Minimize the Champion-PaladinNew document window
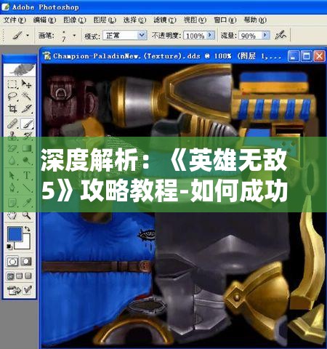The image size is (327, 349). pyautogui.click(x=294, y=56)
